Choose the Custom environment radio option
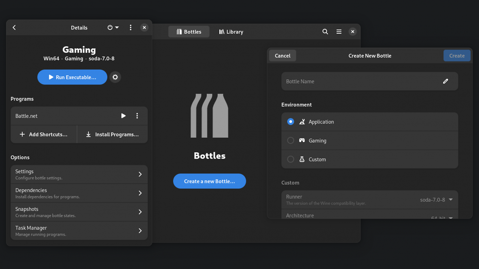Image resolution: width=479 pixels, height=269 pixels. point(290,159)
